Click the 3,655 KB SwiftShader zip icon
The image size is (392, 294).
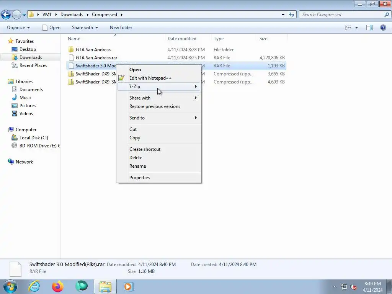pyautogui.click(x=71, y=74)
